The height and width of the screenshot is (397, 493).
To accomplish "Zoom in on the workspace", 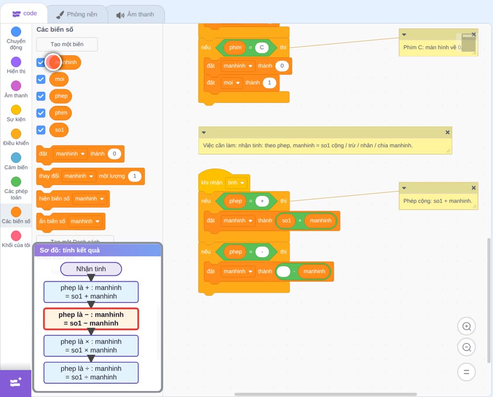I will click(466, 327).
